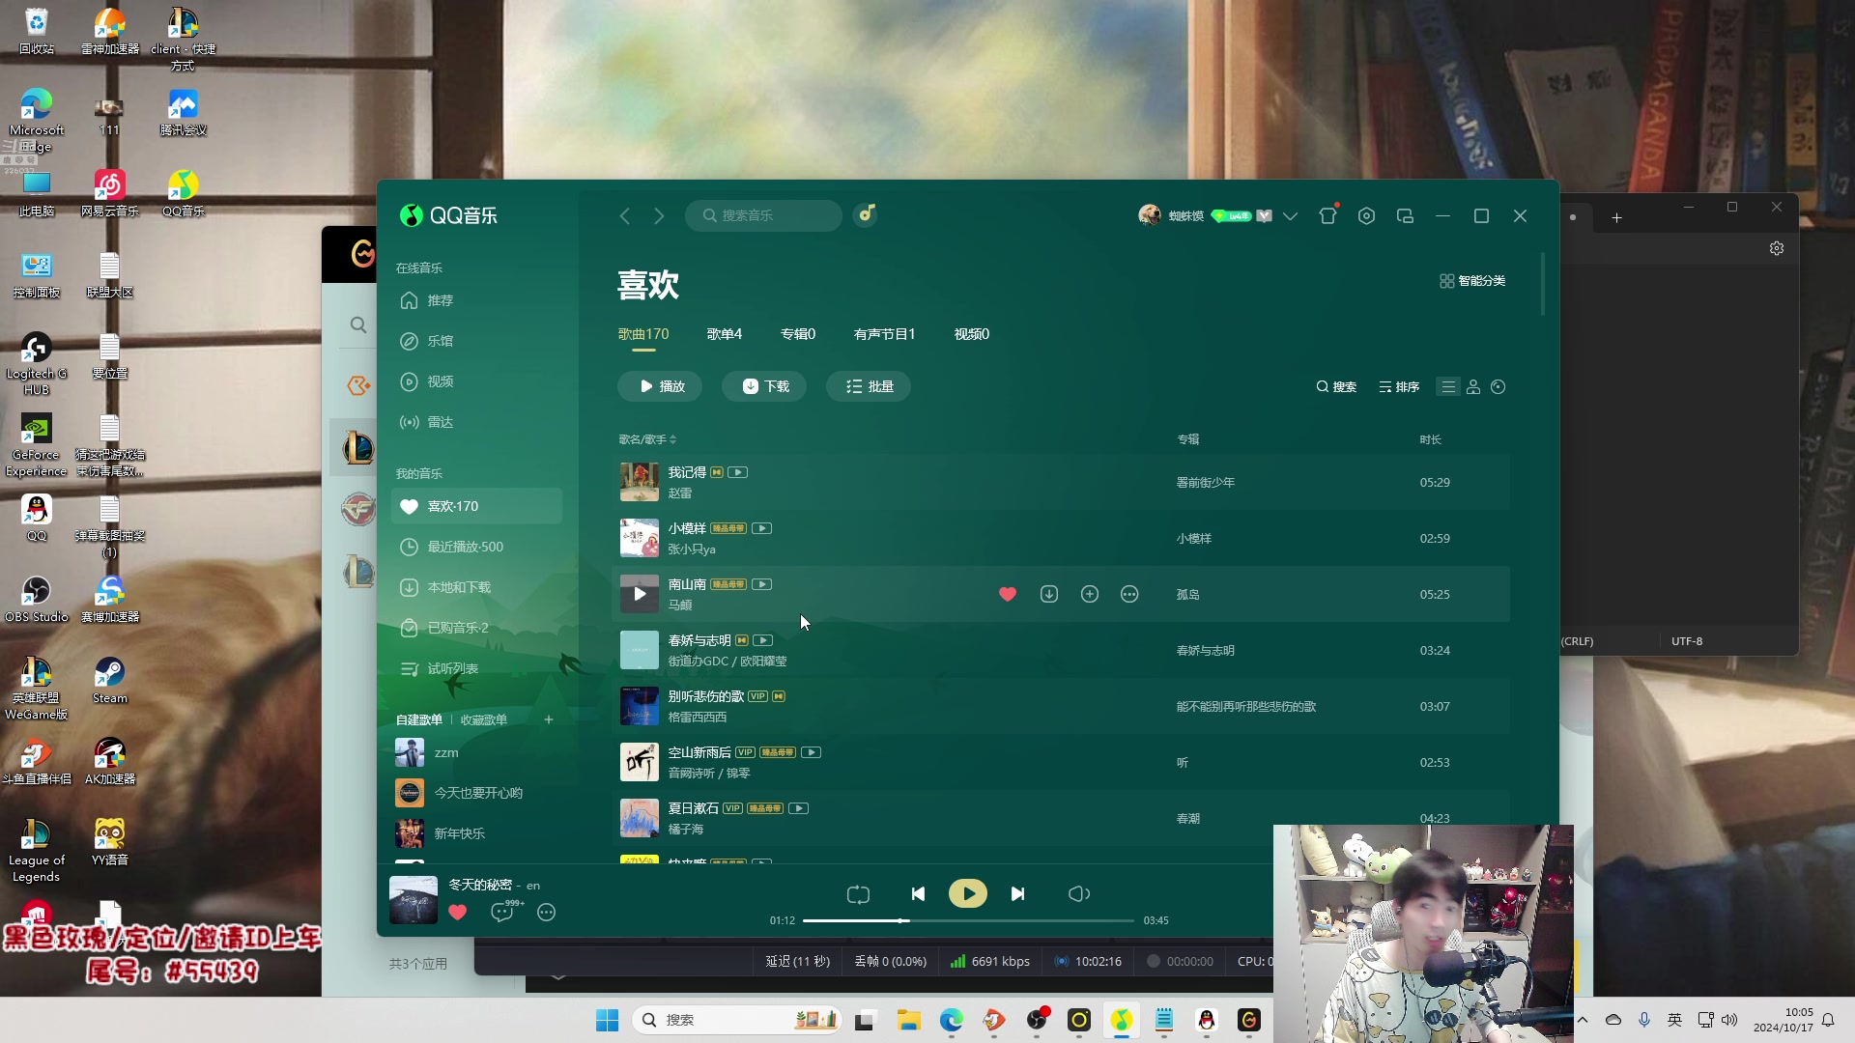The image size is (1855, 1043).
Task: Click song cover of 春娇与志明
Action: 639,650
